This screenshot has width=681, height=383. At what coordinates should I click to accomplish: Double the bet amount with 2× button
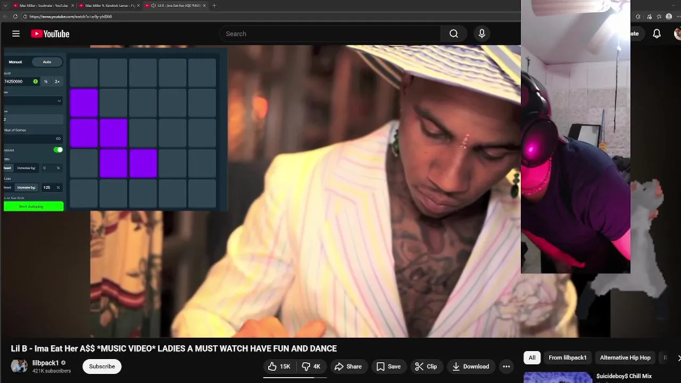click(57, 81)
